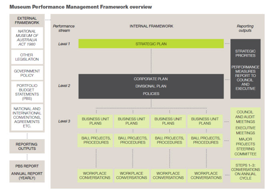Click the first 'BAU, PROJECTS, PROCEDURES' box
This screenshot has width=274, height=194.
click(96, 140)
